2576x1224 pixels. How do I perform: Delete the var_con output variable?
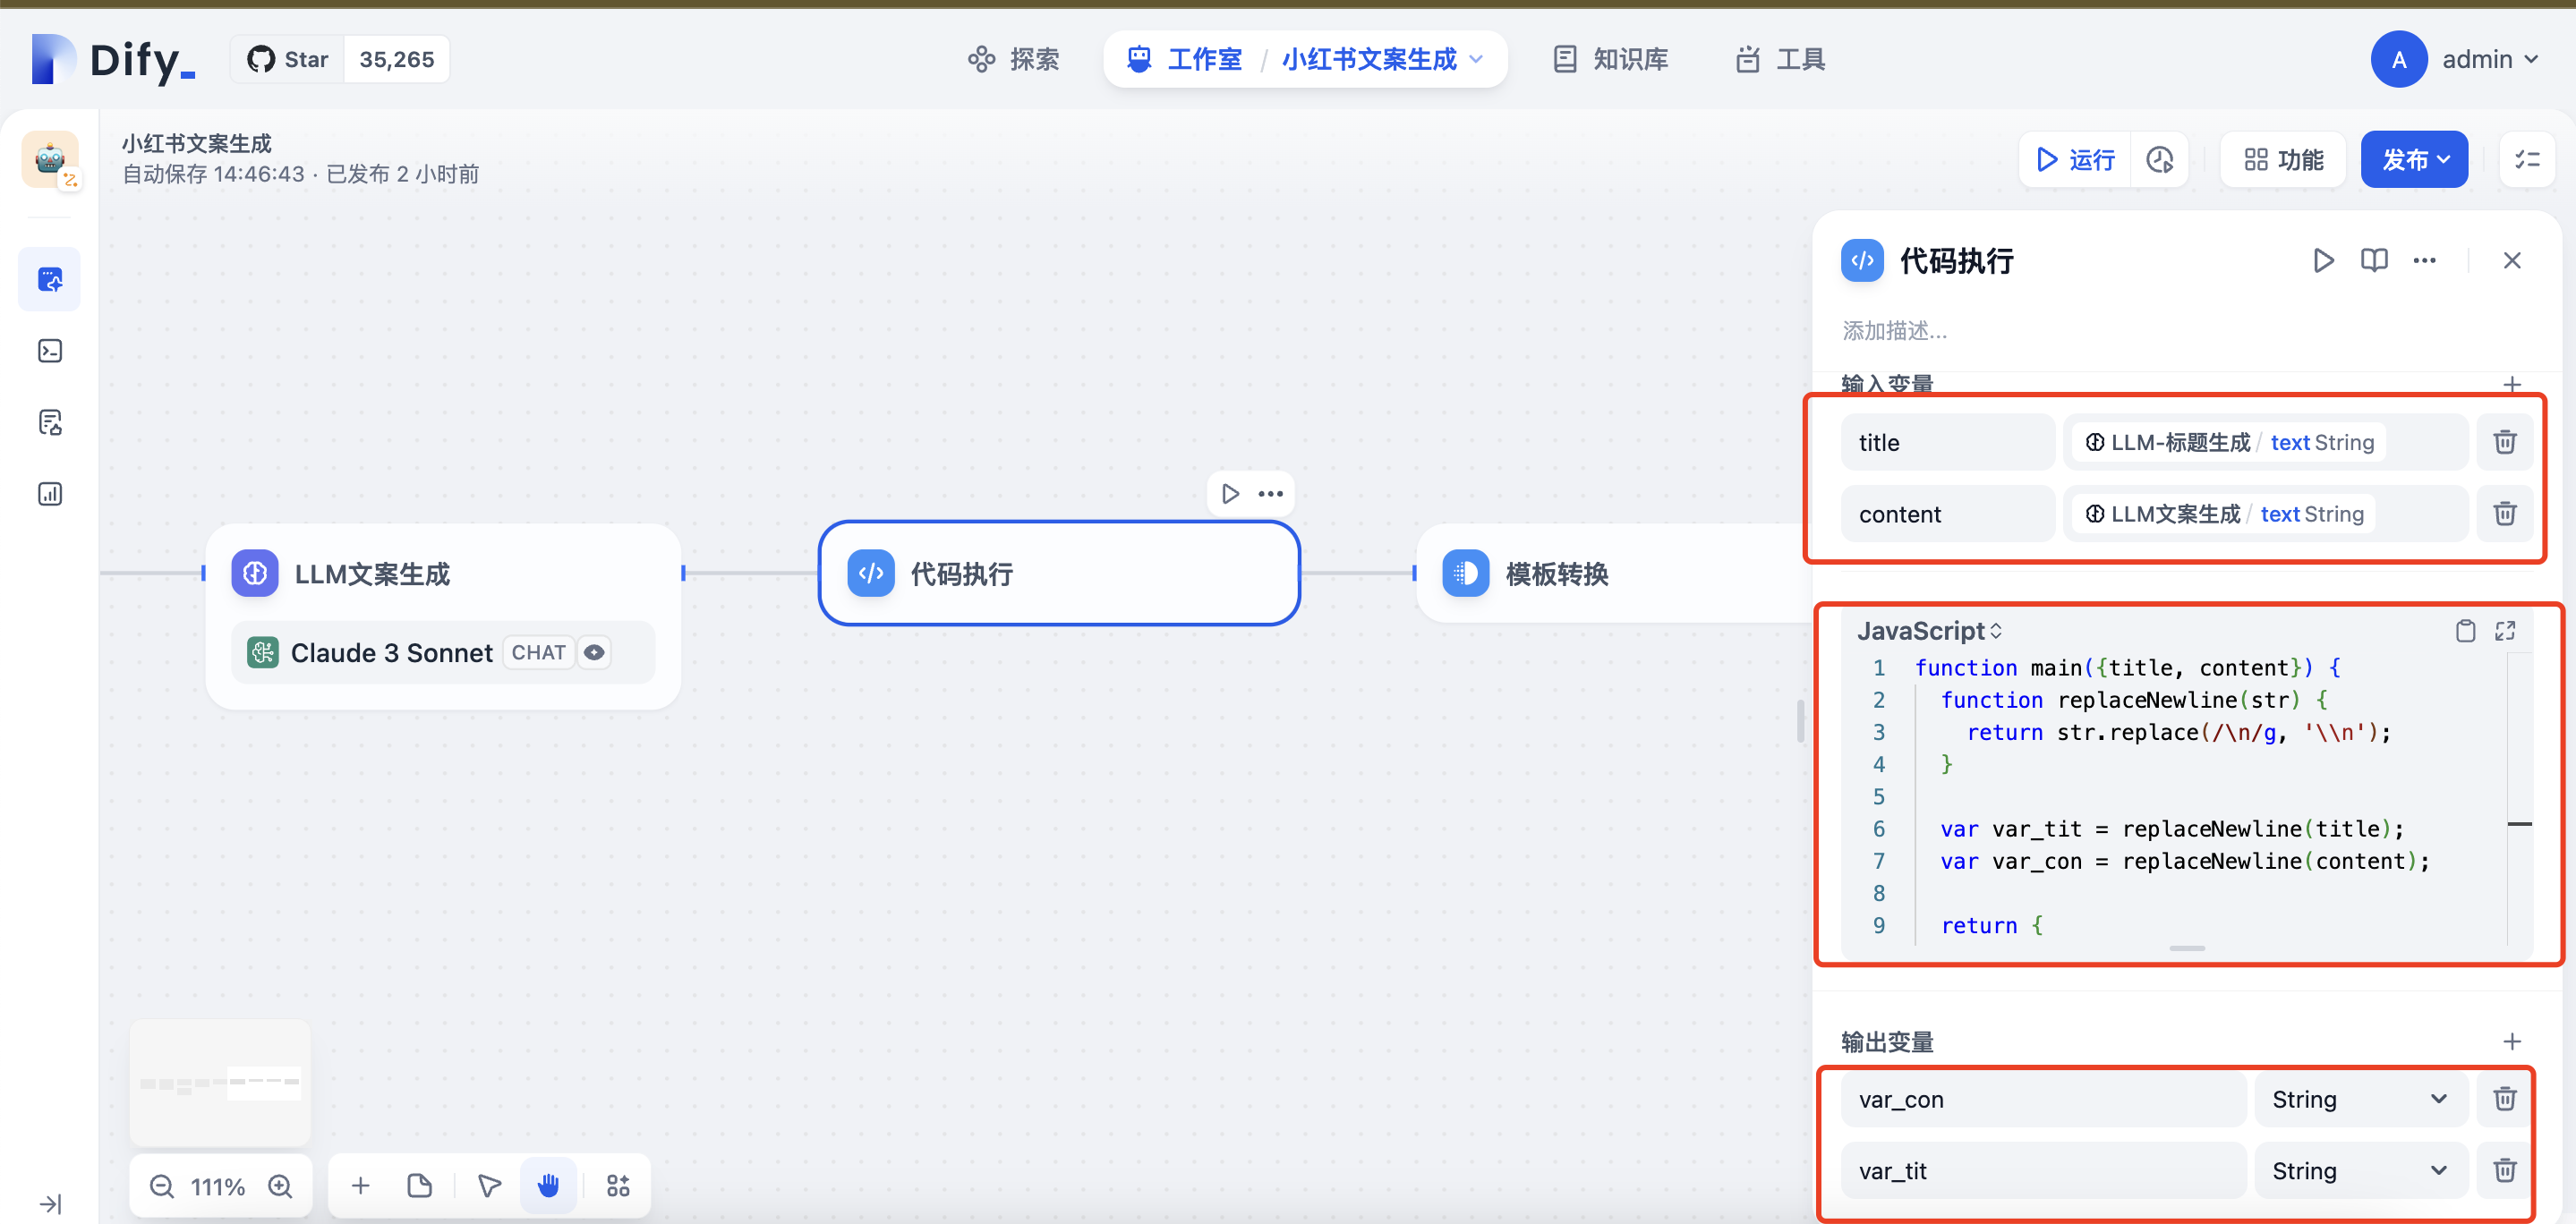tap(2504, 1098)
